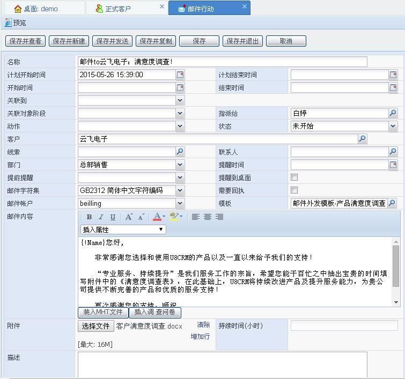Align the email text to center
Image resolution: width=405 pixels, height=379 pixels.
(208, 217)
